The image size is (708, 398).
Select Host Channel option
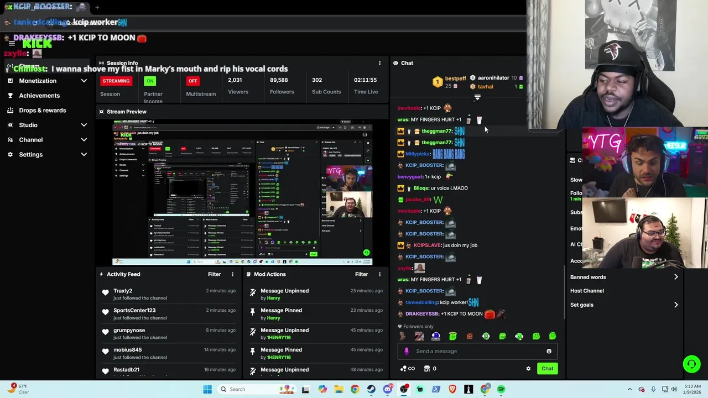point(587,291)
